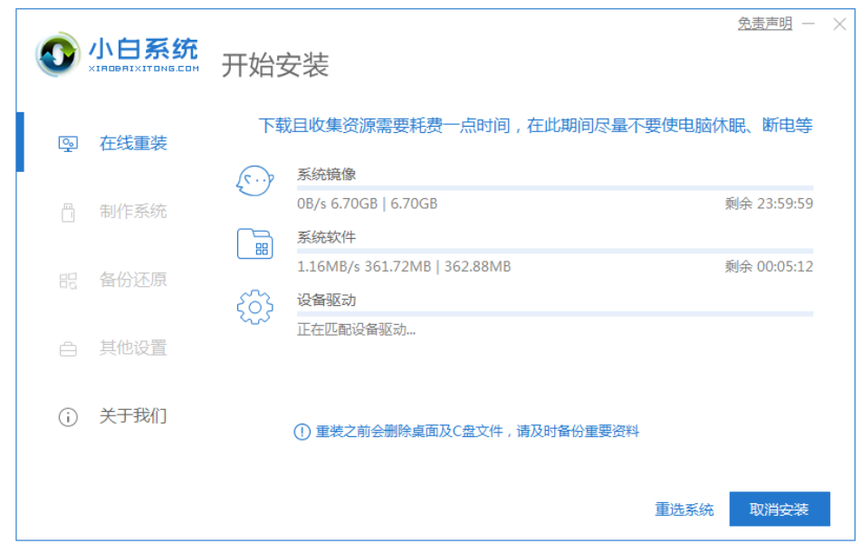Click the 设备驱动 gear icon

coord(254,308)
